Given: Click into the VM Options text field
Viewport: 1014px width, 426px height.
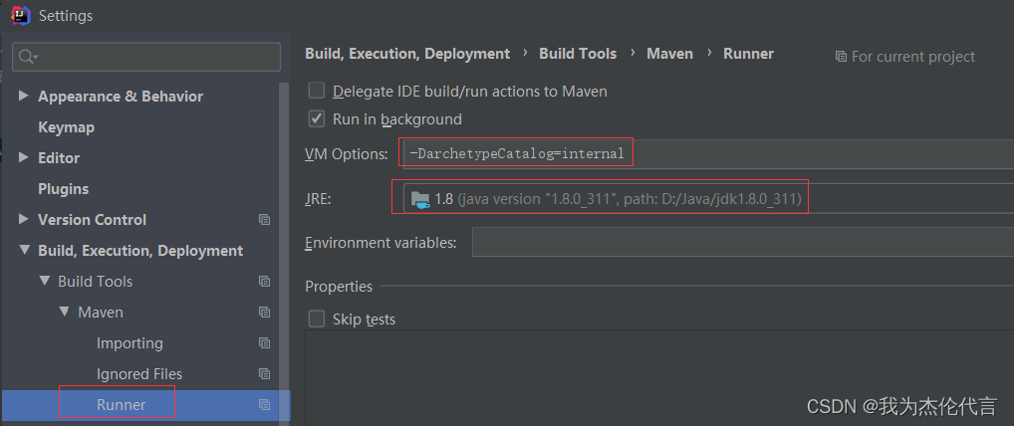Looking at the screenshot, I should (709, 154).
